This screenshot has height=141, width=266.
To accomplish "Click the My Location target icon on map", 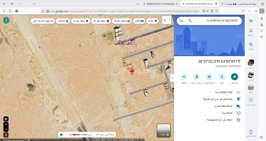I will (6, 119).
